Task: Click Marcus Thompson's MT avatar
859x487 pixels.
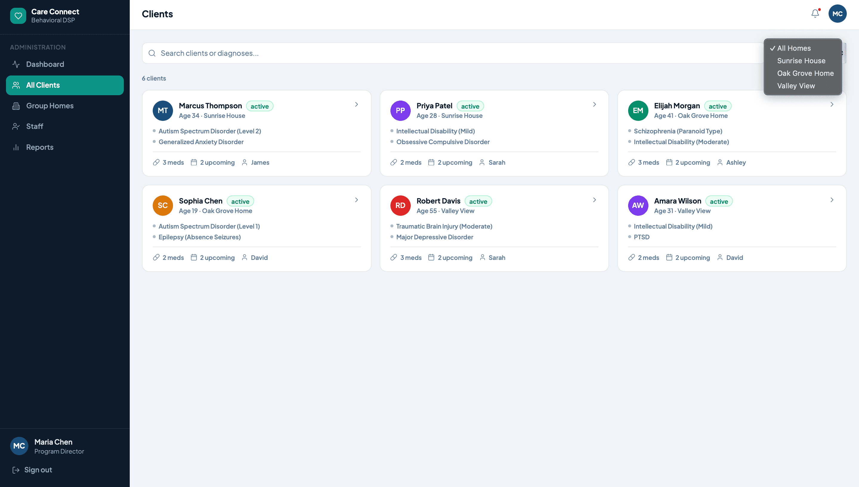Action: pos(163,110)
